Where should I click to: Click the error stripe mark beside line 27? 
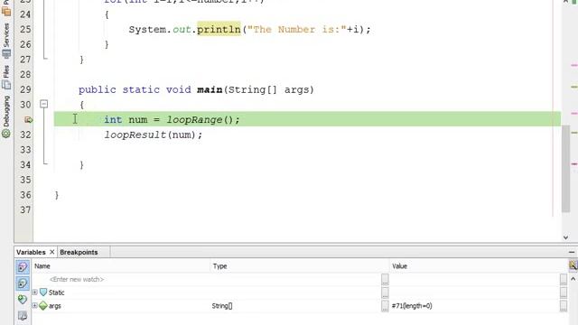point(574,65)
